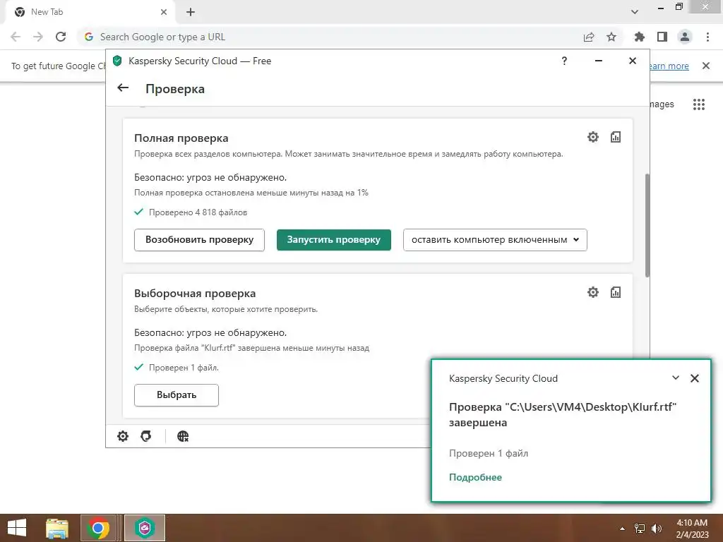Go back using the Проверка back arrow
Viewport: 723px width, 542px height.
point(123,88)
